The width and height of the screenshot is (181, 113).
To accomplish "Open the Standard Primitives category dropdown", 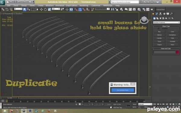I will pos(166,22).
